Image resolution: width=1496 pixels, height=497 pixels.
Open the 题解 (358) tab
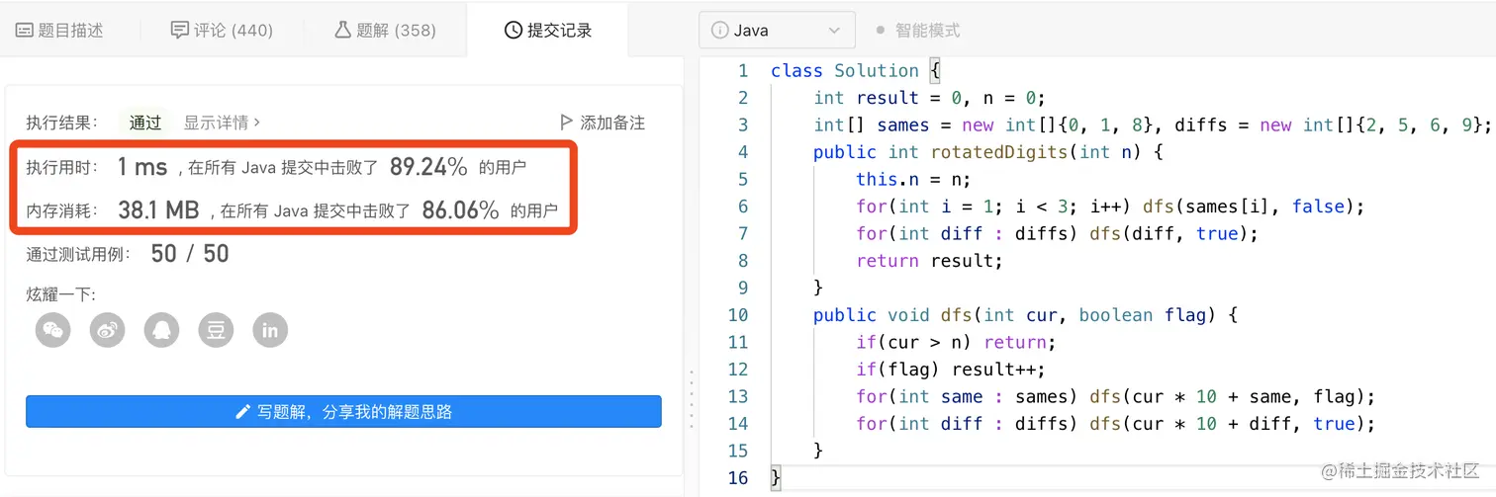[x=385, y=30]
